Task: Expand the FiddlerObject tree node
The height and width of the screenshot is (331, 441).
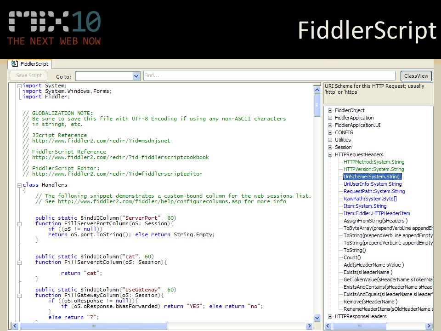Action: pyautogui.click(x=330, y=111)
